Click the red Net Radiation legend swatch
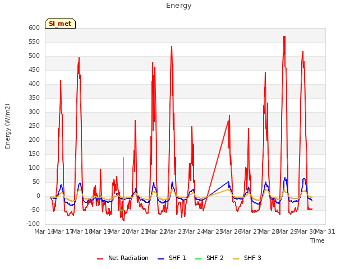The width and height of the screenshot is (359, 269). click(x=100, y=259)
